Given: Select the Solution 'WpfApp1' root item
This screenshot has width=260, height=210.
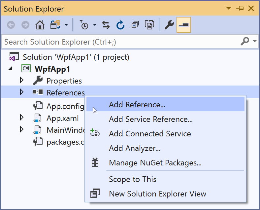Looking at the screenshot, I should pos(76,57).
